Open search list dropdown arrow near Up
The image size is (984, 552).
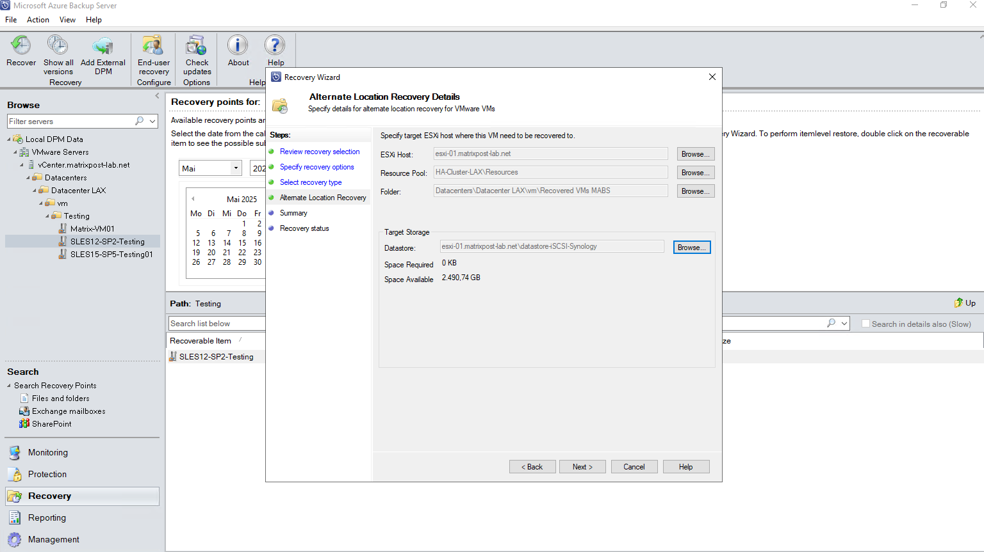coord(844,324)
